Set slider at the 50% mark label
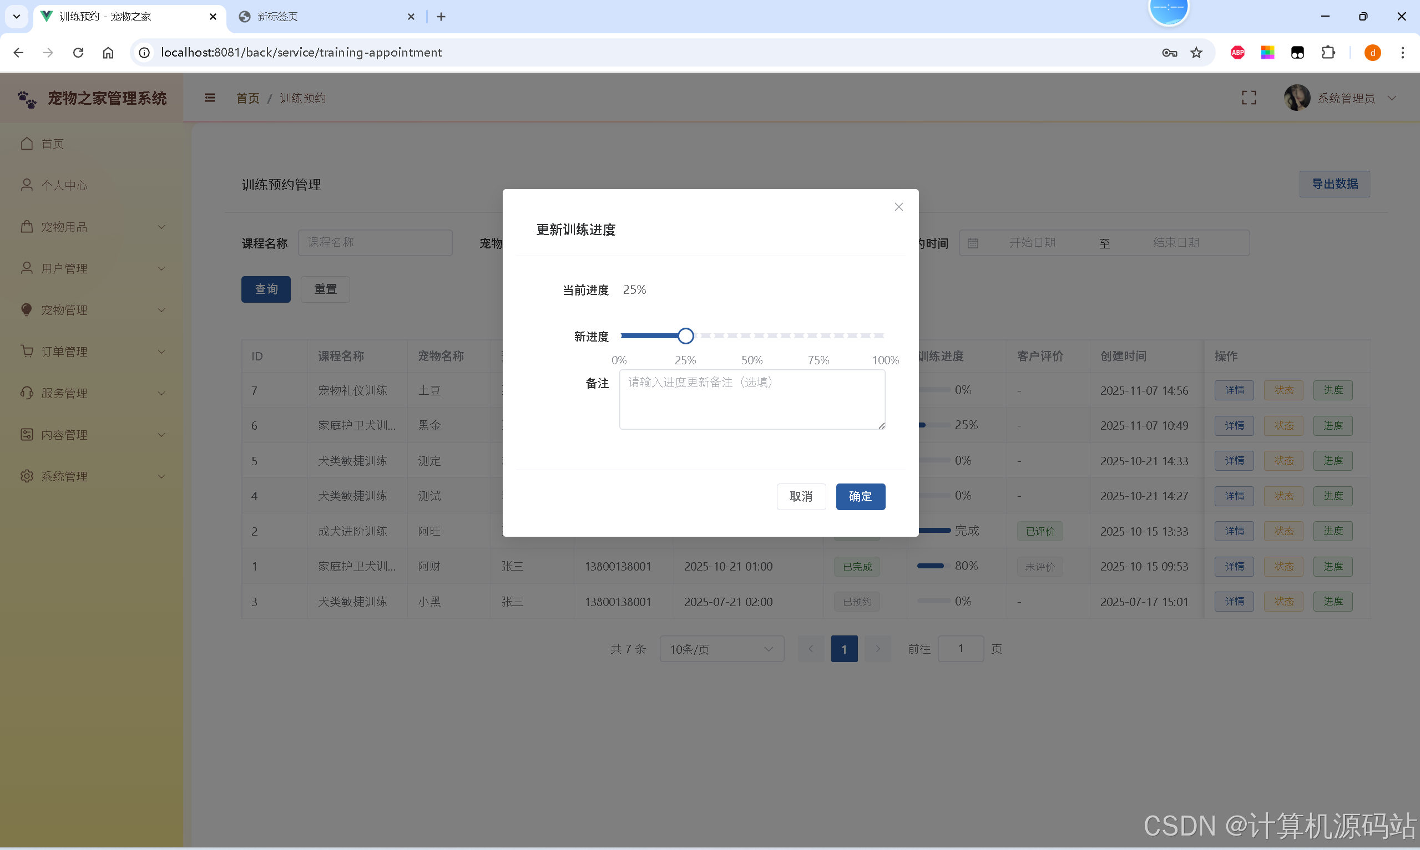Screen dimensions: 1420x850 [752, 360]
